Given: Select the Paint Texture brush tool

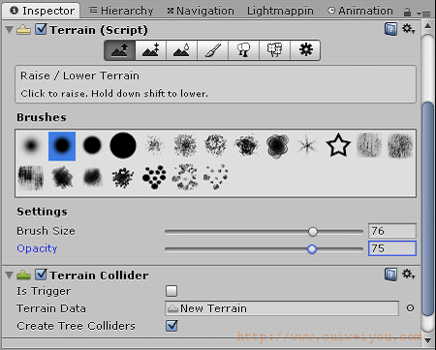Looking at the screenshot, I should (212, 50).
